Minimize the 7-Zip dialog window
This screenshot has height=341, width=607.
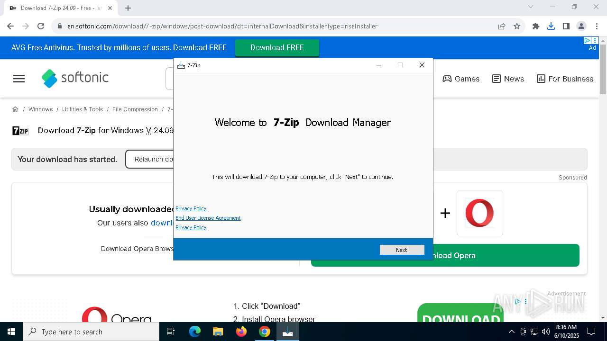379,65
